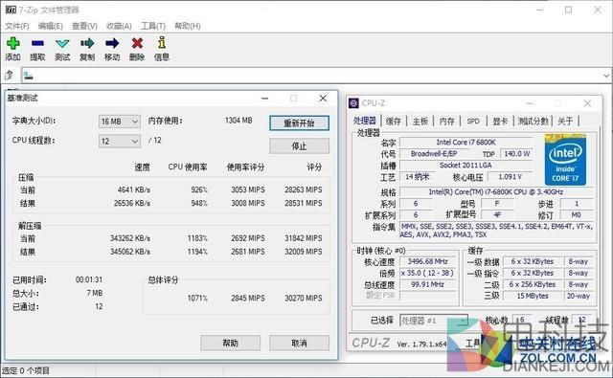Expand the address bar dropdown arrow

(x=606, y=76)
